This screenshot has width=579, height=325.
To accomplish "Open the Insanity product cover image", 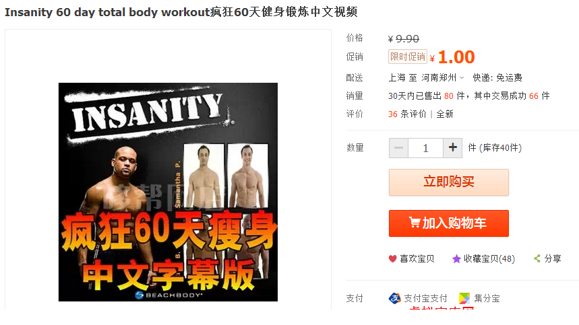I will (168, 192).
